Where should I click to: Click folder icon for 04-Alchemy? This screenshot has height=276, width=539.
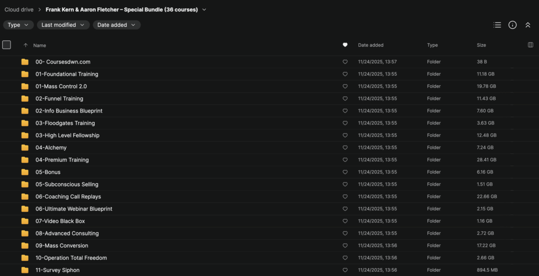[25, 148]
